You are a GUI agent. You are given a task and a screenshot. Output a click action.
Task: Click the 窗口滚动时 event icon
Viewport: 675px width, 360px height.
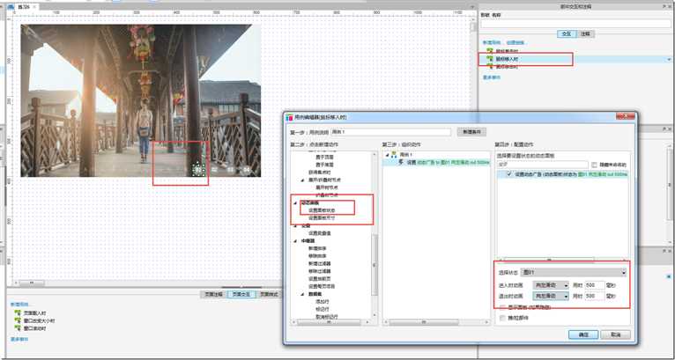[18, 328]
